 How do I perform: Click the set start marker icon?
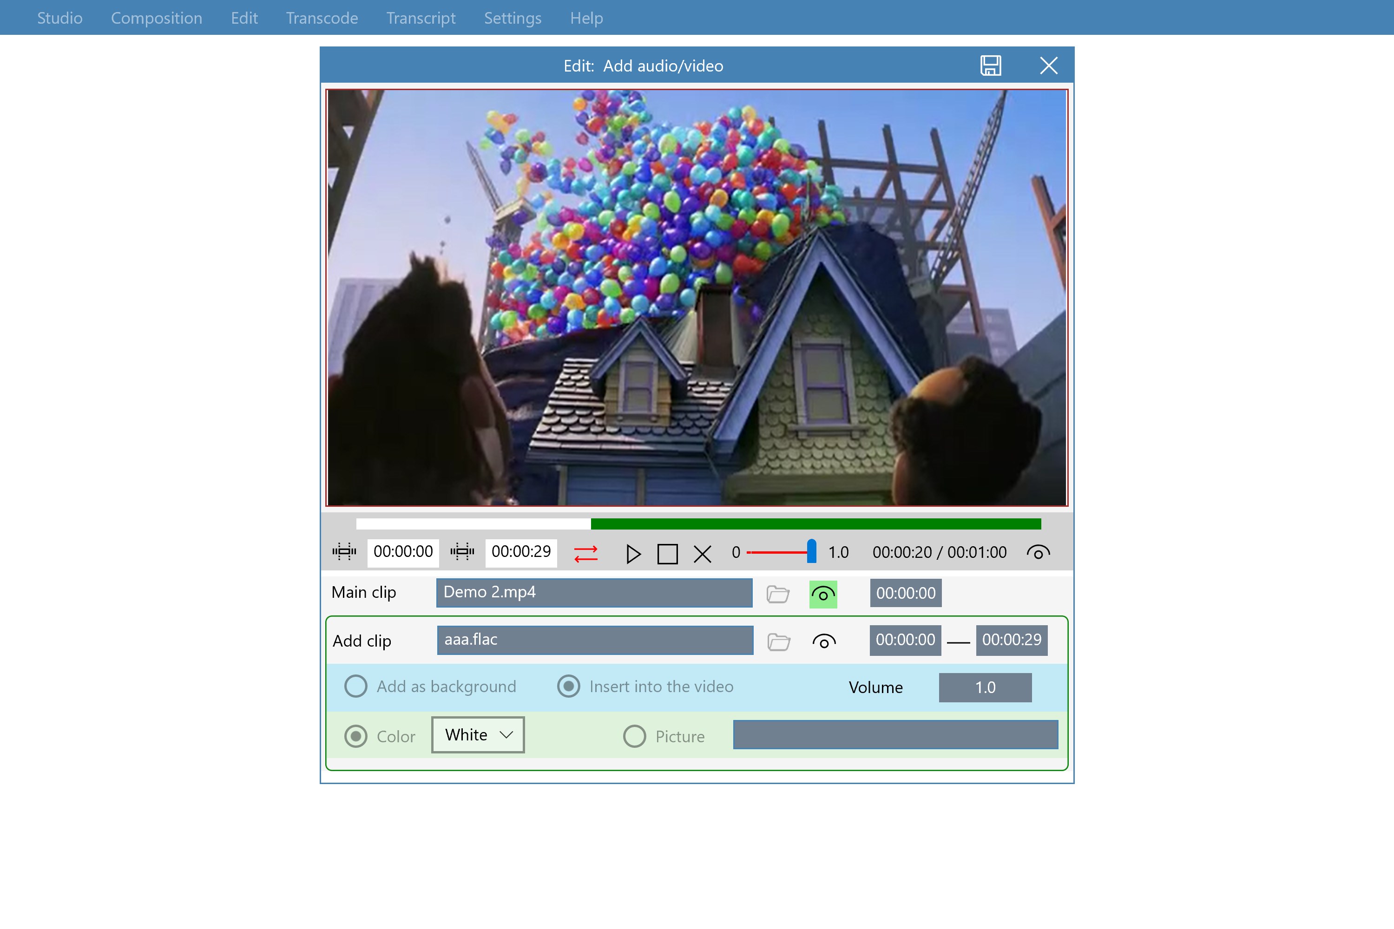click(344, 552)
